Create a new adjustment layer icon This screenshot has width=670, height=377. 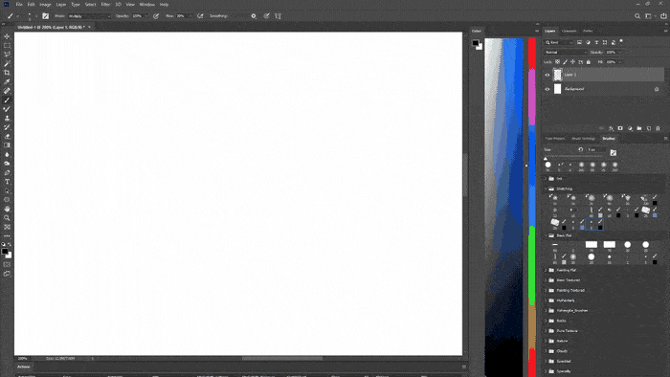(x=630, y=128)
